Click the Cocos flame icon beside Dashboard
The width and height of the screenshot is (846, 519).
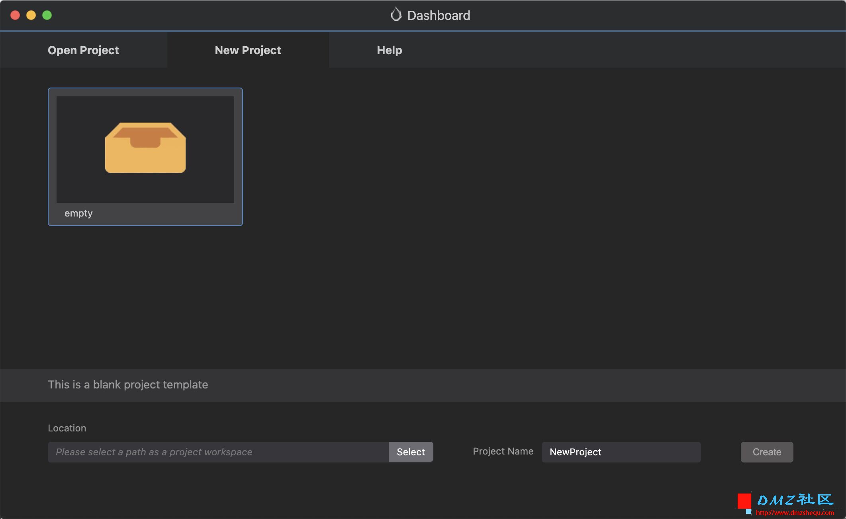pos(396,15)
